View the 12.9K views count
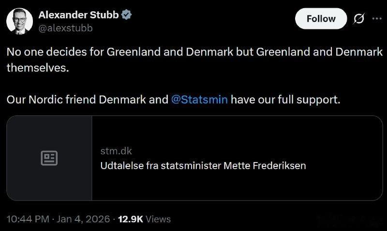Image resolution: width=387 pixels, height=231 pixels. tap(130, 219)
